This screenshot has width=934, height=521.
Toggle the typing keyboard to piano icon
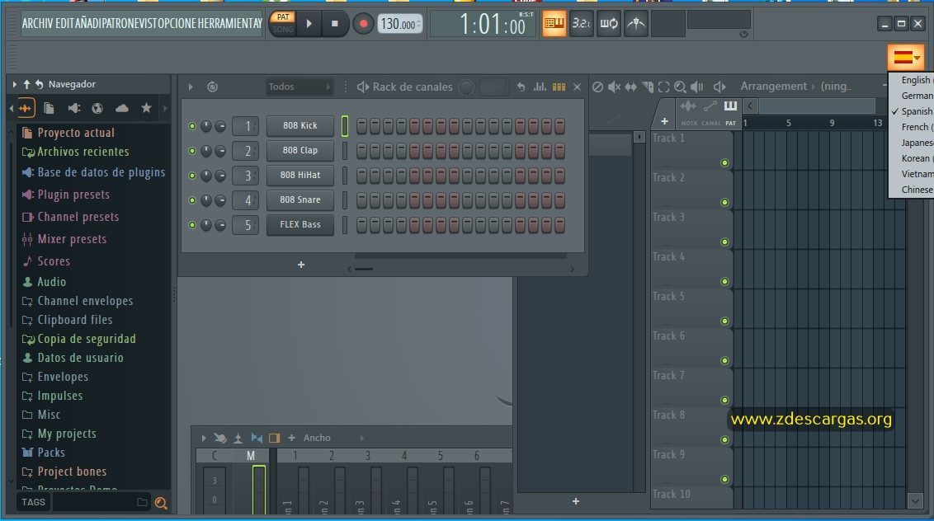click(554, 24)
